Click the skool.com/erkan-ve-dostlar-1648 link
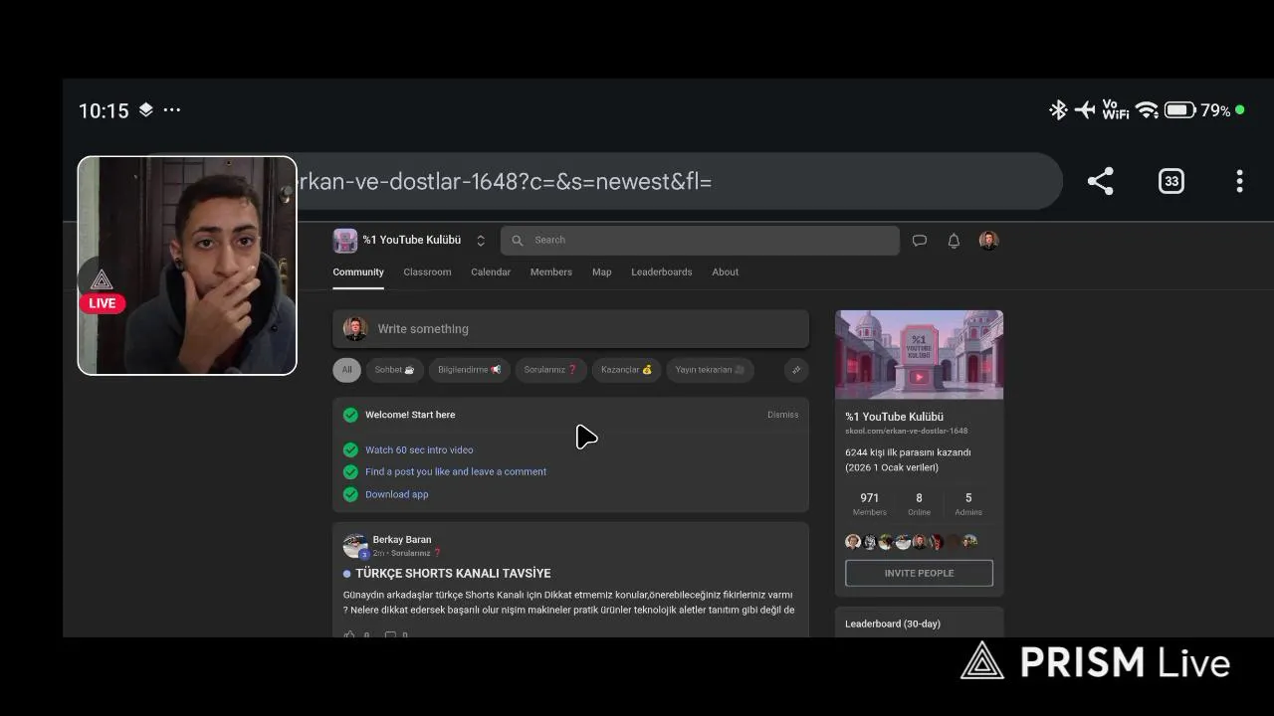1274x716 pixels. (907, 431)
